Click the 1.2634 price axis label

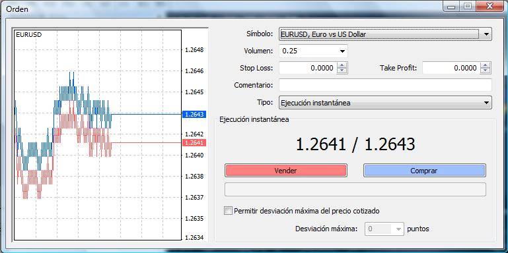coord(194,237)
